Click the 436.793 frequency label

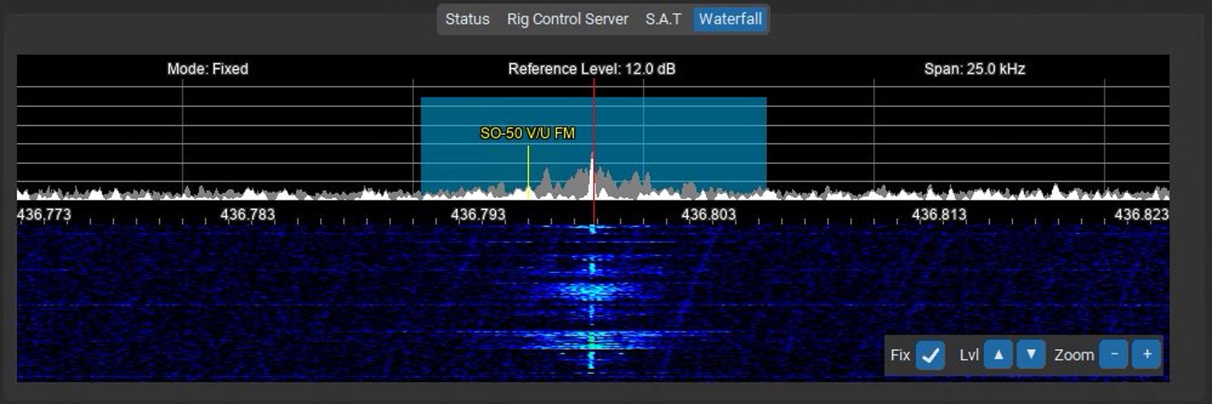point(478,215)
